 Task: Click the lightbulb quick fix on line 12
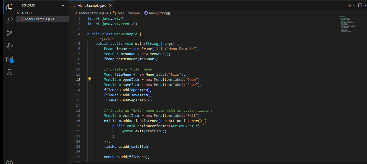[x=89, y=79]
